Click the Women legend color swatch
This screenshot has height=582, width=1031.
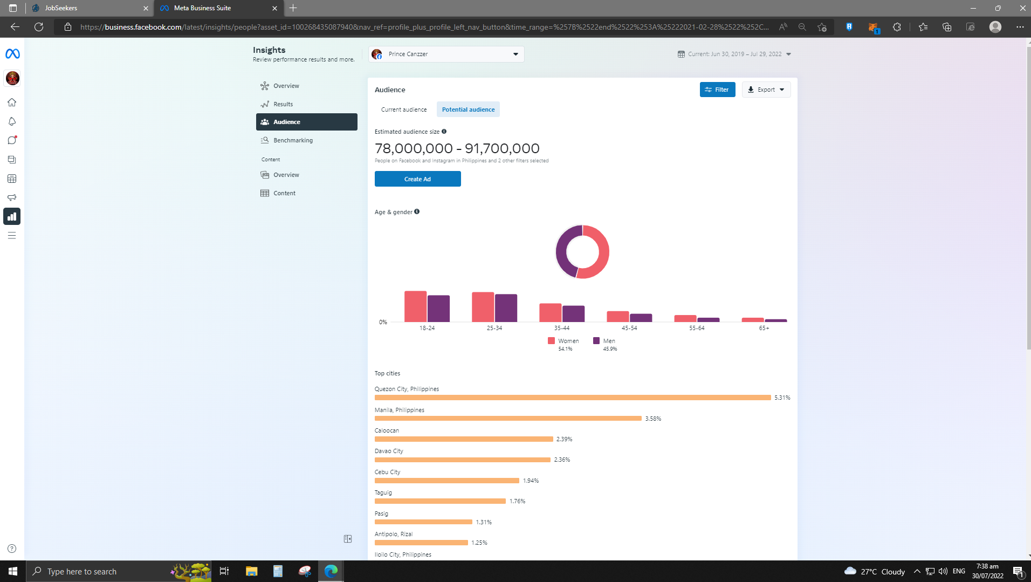pyautogui.click(x=551, y=341)
